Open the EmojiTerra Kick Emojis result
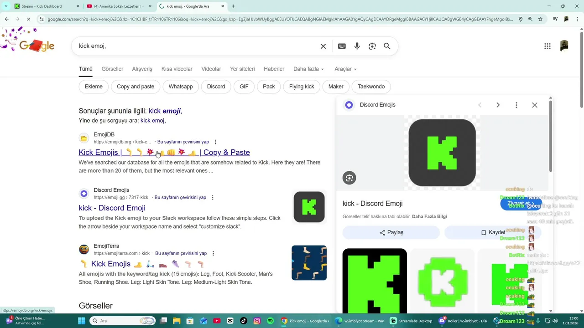This screenshot has width=584, height=328. [x=142, y=264]
